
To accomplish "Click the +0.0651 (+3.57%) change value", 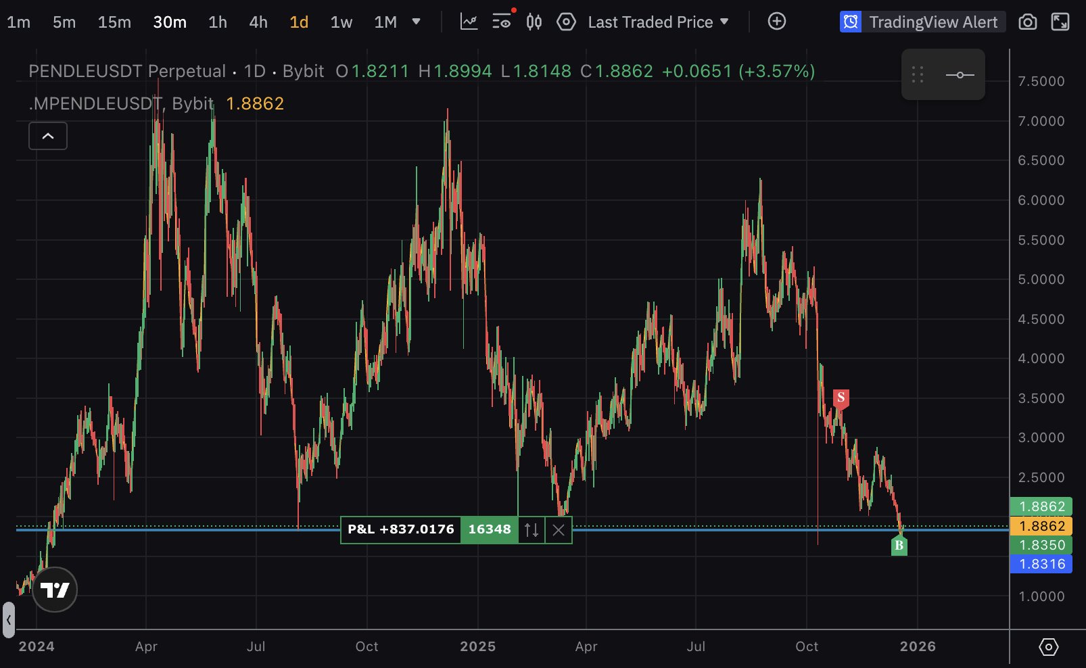I will pyautogui.click(x=738, y=71).
